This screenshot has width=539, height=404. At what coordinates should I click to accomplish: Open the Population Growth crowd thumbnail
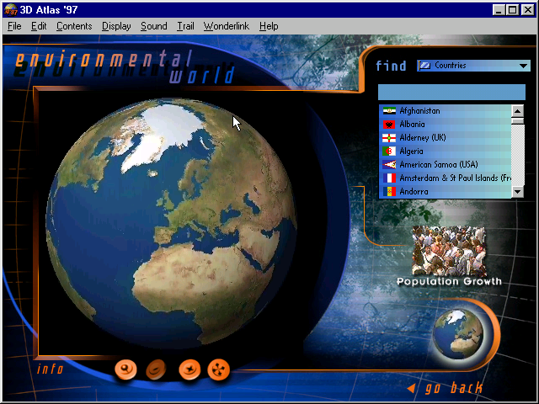(449, 251)
